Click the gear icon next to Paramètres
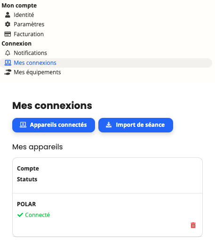The image size is (215, 240). [x=8, y=24]
